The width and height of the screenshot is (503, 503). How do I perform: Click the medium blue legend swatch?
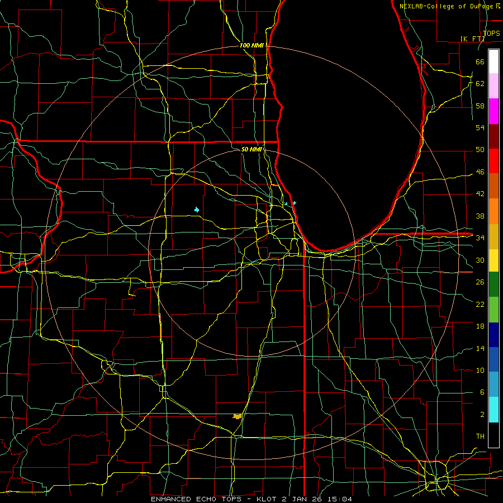[x=493, y=359]
